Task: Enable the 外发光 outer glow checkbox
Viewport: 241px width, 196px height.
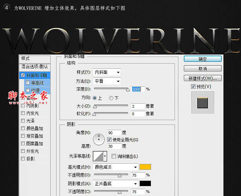Action: click(x=23, y=151)
